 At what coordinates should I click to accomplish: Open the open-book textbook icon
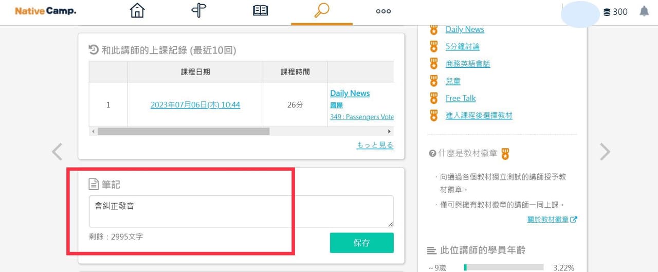(x=260, y=11)
